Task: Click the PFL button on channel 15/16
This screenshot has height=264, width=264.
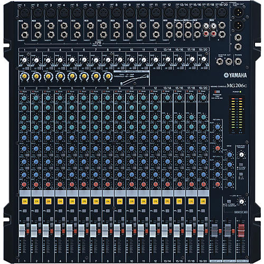Action: (x=179, y=211)
